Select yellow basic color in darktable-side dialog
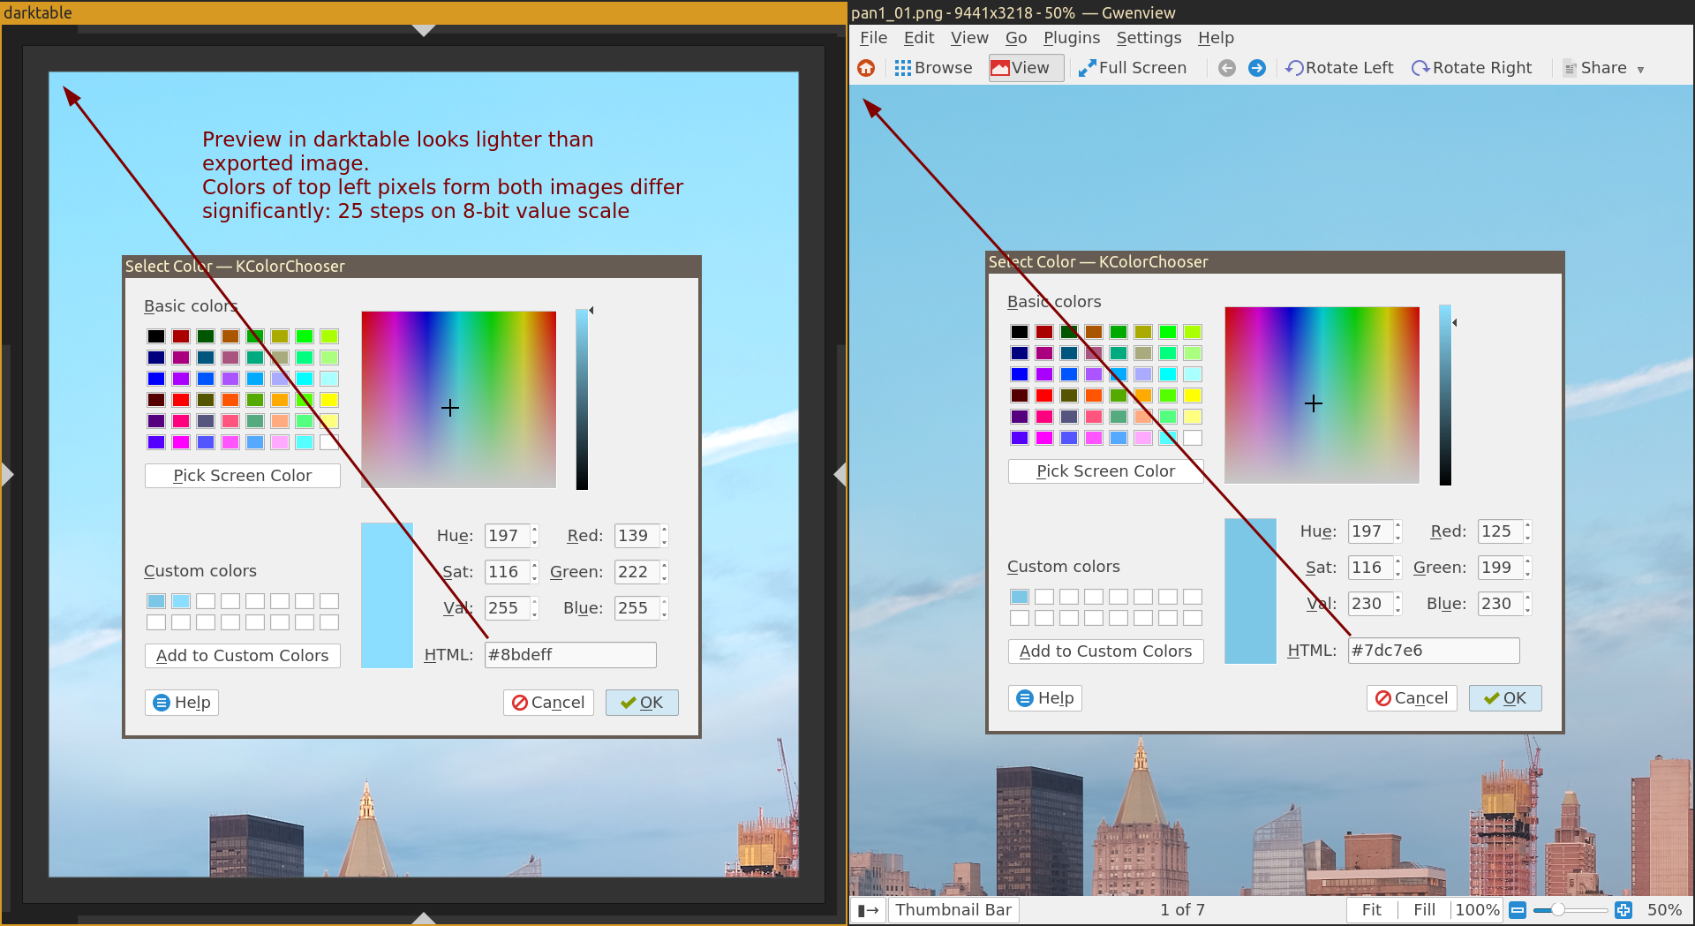The height and width of the screenshot is (926, 1695). click(329, 400)
